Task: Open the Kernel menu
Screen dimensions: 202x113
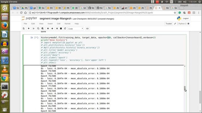Action: 68,24
